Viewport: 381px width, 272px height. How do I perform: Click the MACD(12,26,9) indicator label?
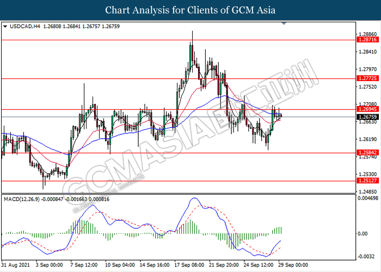click(22, 200)
